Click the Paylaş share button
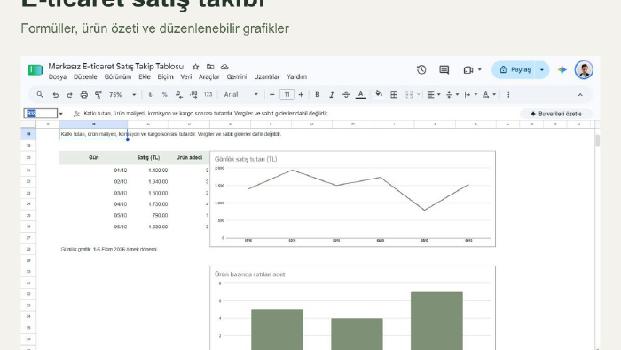This screenshot has width=621, height=350. (x=514, y=70)
